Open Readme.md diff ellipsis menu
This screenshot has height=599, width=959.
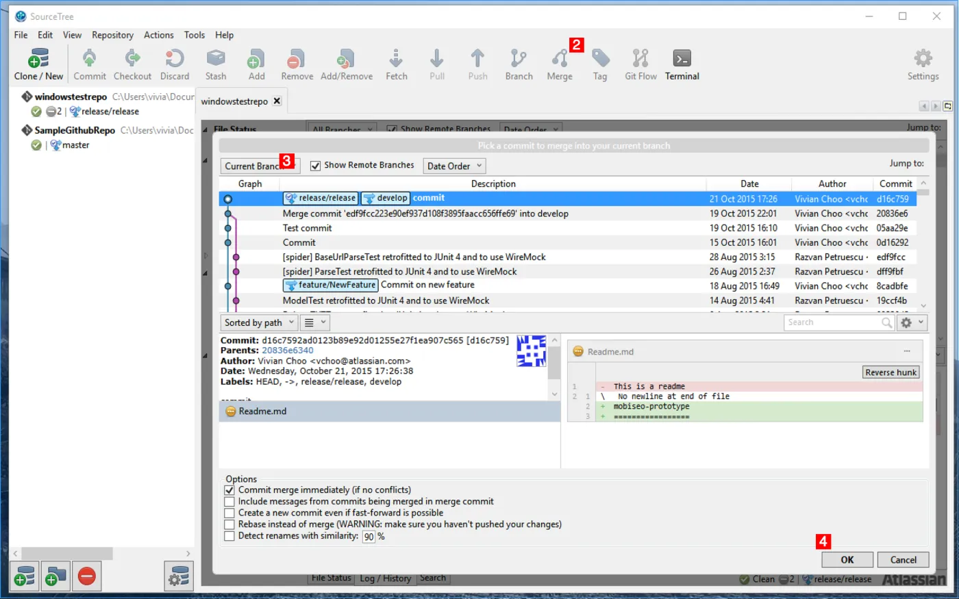point(907,351)
